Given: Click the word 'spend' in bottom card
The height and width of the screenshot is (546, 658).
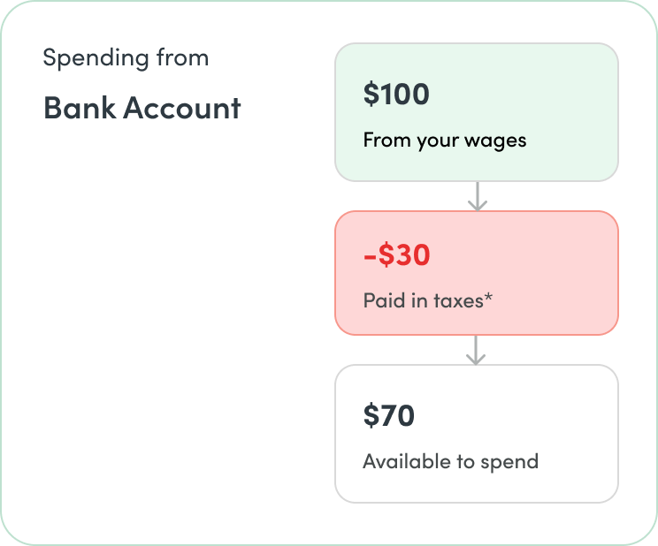Looking at the screenshot, I should [509, 463].
